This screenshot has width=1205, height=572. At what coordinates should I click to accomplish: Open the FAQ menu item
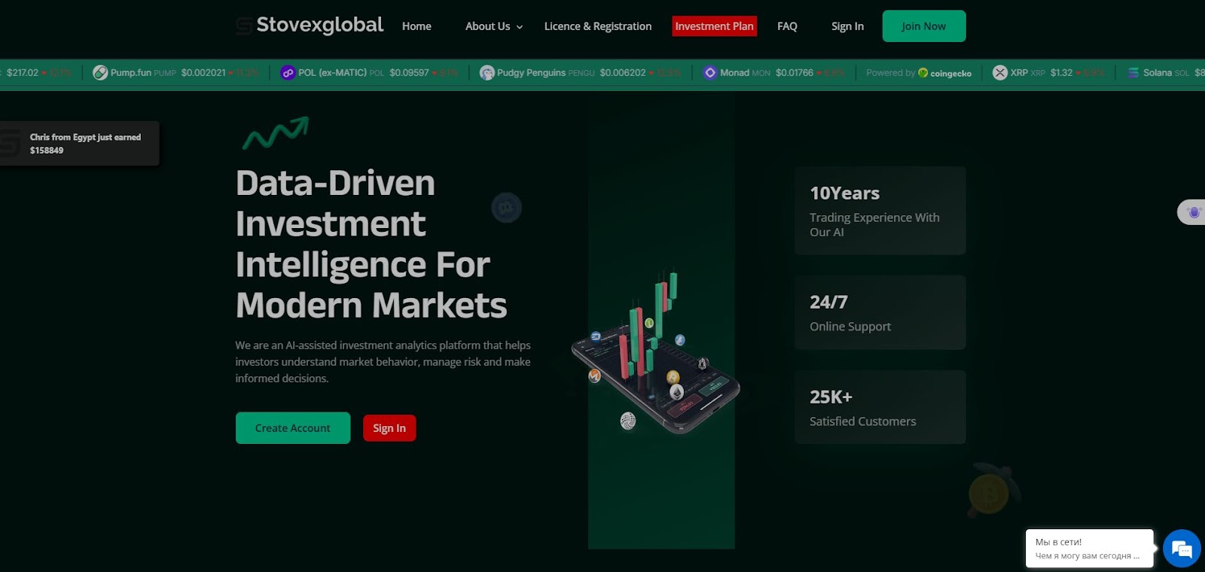[787, 26]
